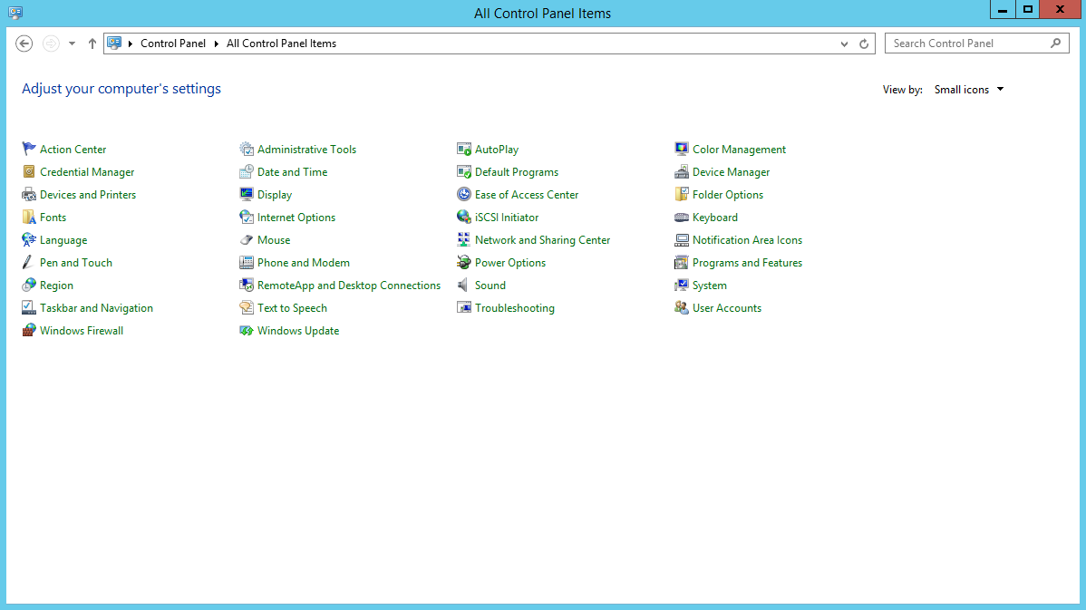Open the recent locations dropdown arrow
The height and width of the screenshot is (610, 1086).
pos(72,44)
